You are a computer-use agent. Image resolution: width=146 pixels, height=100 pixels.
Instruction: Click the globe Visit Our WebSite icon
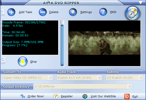[85, 96]
